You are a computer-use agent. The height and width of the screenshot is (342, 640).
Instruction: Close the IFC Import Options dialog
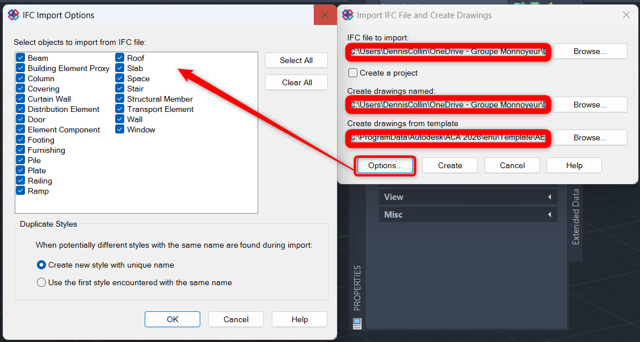pyautogui.click(x=325, y=15)
